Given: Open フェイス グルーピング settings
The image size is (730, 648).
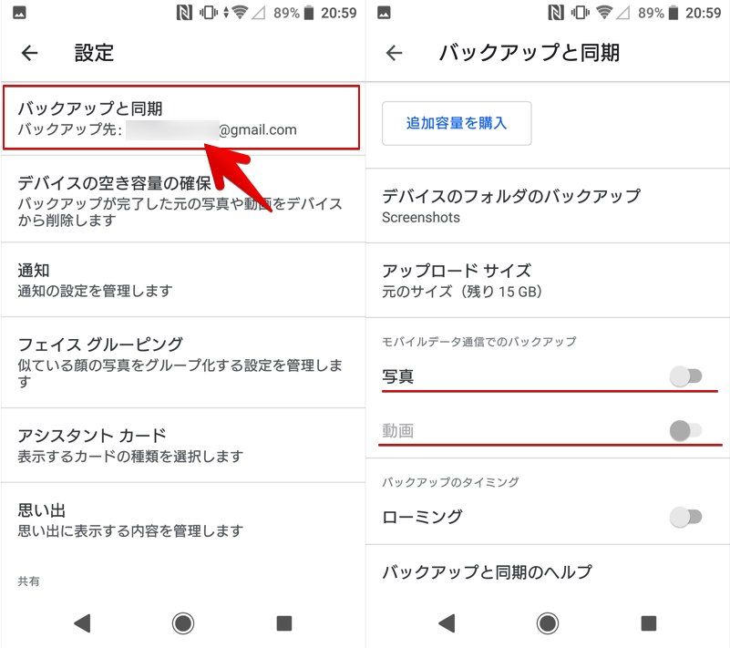Looking at the screenshot, I should click(x=182, y=363).
